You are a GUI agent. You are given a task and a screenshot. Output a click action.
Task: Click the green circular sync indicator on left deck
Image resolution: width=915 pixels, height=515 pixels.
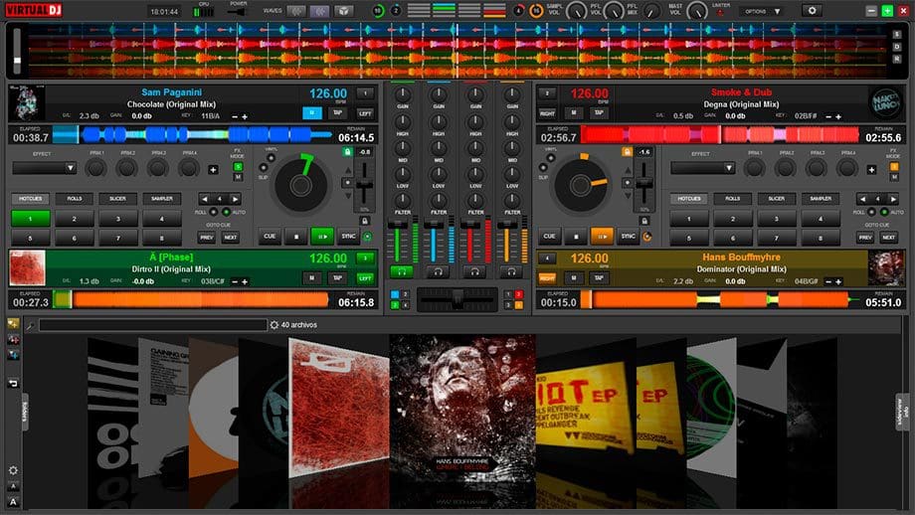368,237
